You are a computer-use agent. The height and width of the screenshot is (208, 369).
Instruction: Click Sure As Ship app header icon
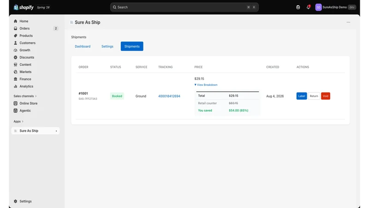pyautogui.click(x=71, y=22)
